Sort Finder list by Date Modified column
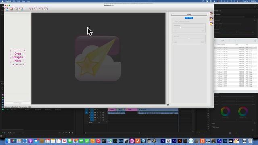 click(221, 45)
